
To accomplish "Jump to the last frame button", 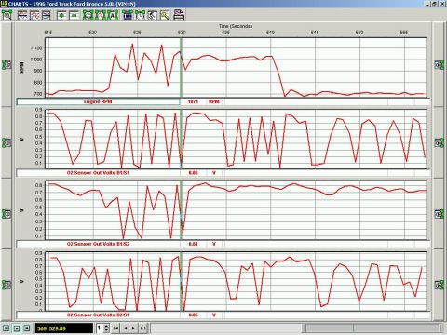I will click(x=142, y=328).
